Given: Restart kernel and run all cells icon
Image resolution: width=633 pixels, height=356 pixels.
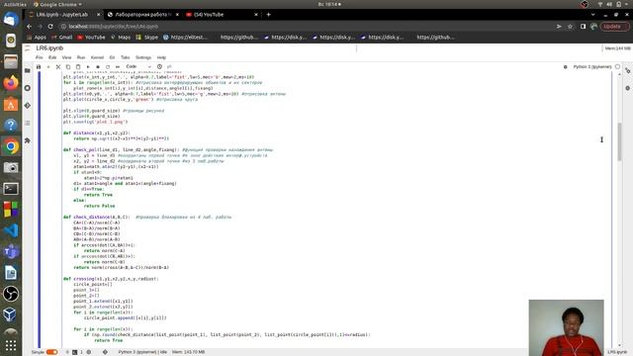Looking at the screenshot, I should point(118,67).
